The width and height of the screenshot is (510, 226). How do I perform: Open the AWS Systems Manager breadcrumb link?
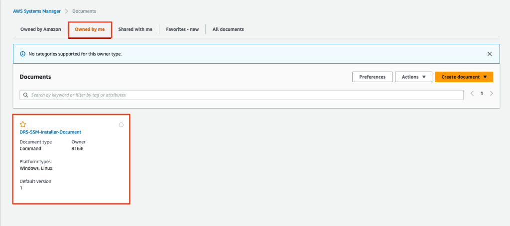coord(37,11)
